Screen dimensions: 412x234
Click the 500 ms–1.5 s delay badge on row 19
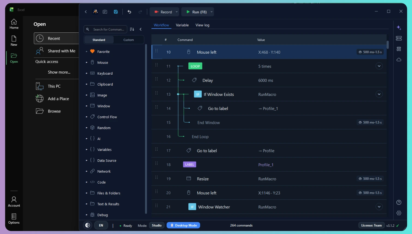(370, 179)
